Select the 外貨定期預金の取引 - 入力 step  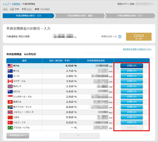28,16
